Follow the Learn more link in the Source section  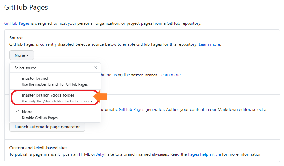coord(209,44)
